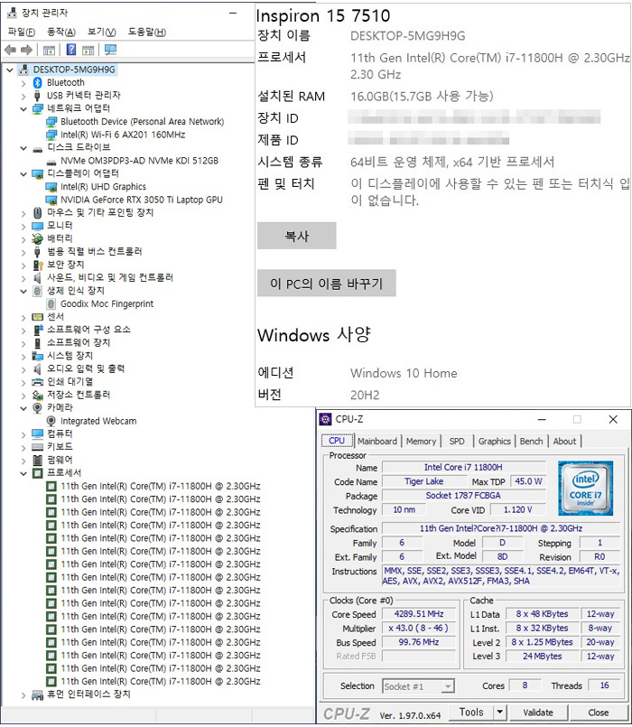Viewport: 632px width, 727px height.
Task: Expand the 시스템 장치 node
Action: pos(23,357)
